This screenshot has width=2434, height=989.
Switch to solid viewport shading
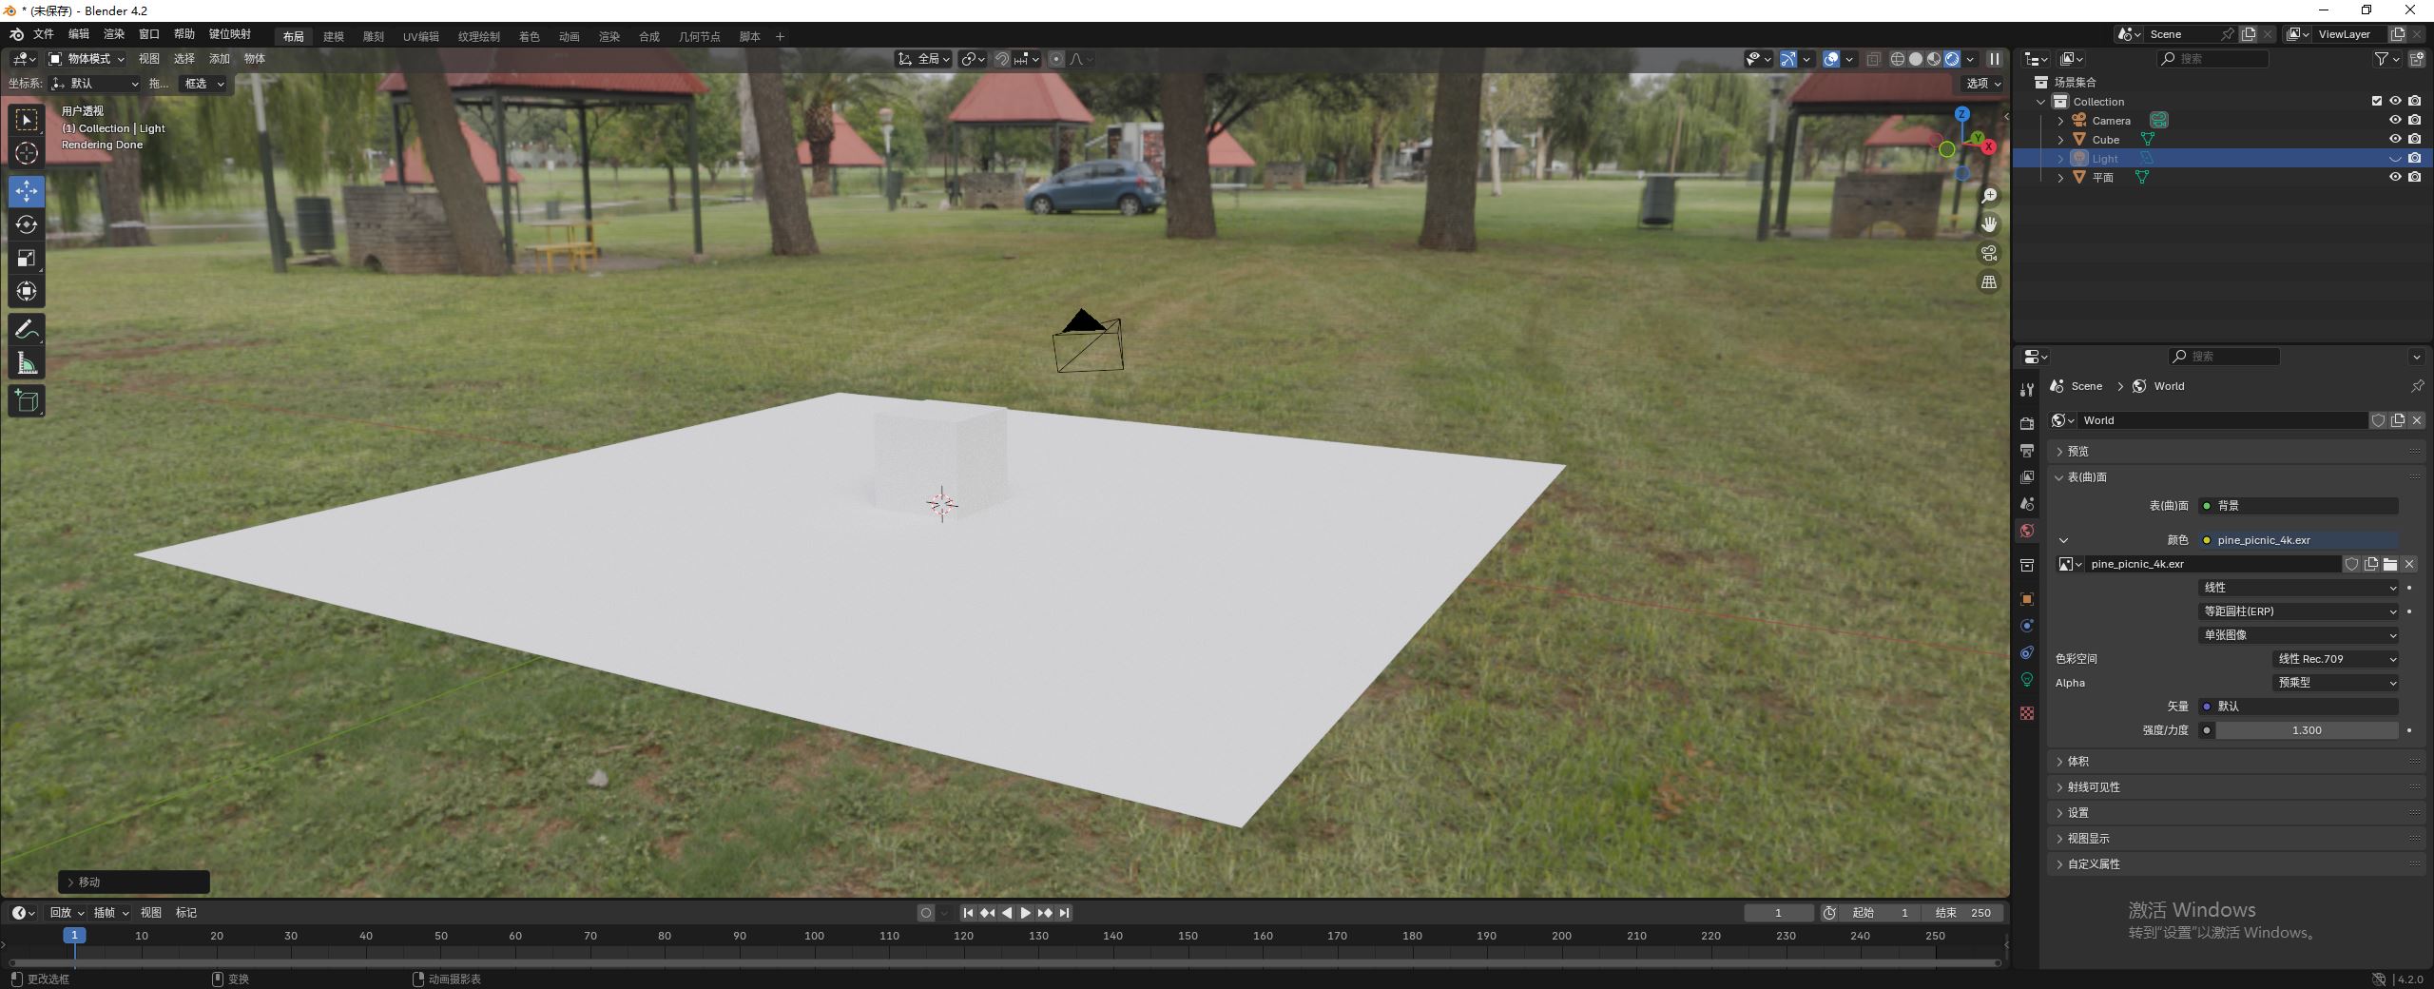click(x=1916, y=59)
